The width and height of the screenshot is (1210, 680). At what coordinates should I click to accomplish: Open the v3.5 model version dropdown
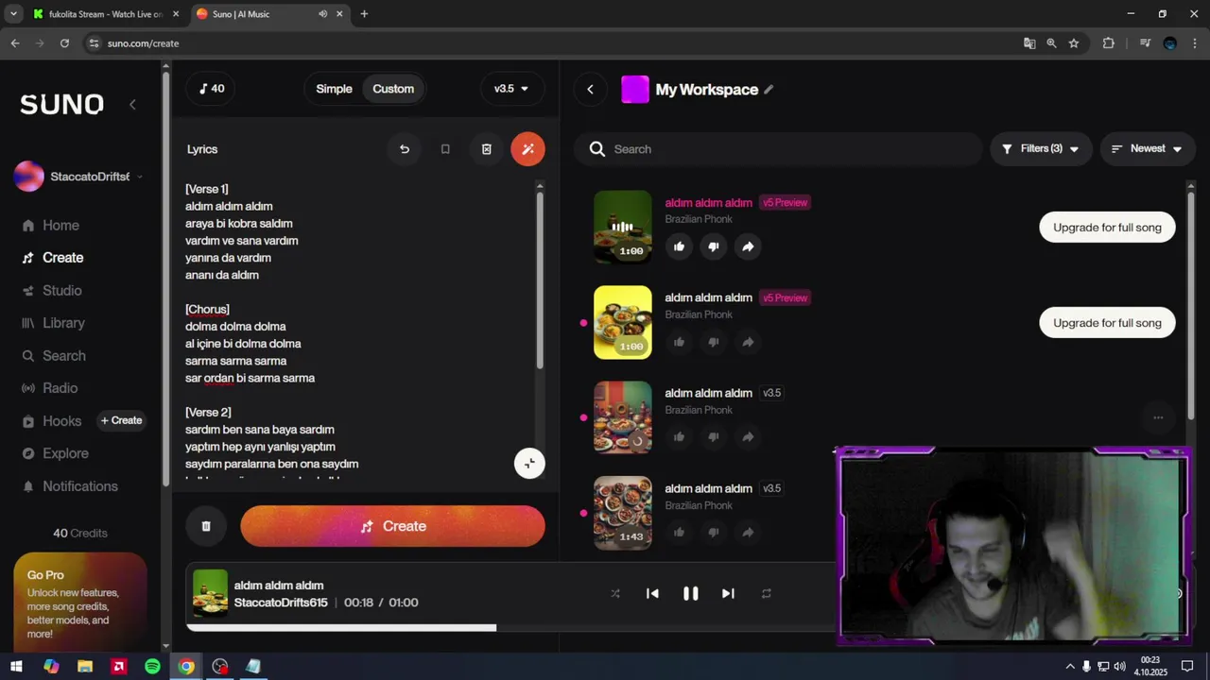[x=511, y=89]
